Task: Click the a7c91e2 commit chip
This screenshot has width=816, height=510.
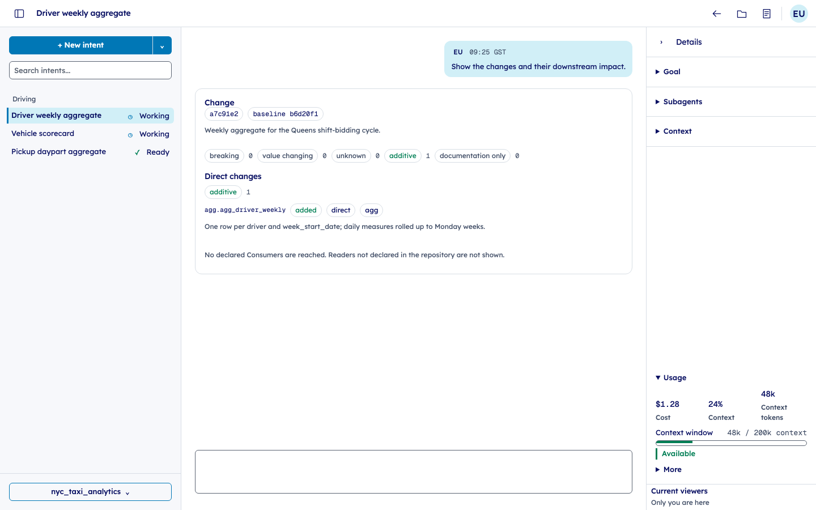Action: click(224, 114)
